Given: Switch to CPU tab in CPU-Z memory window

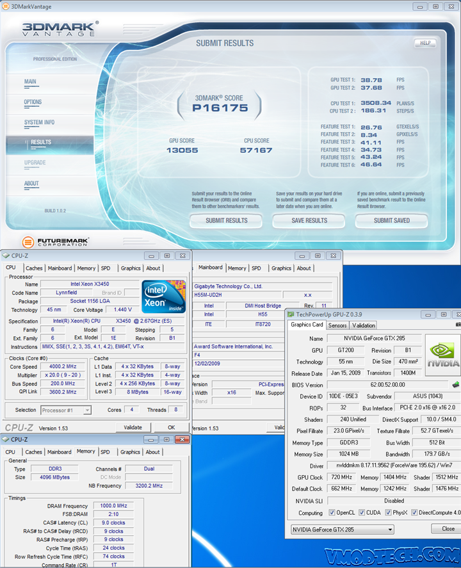Looking at the screenshot, I should 10,451.
